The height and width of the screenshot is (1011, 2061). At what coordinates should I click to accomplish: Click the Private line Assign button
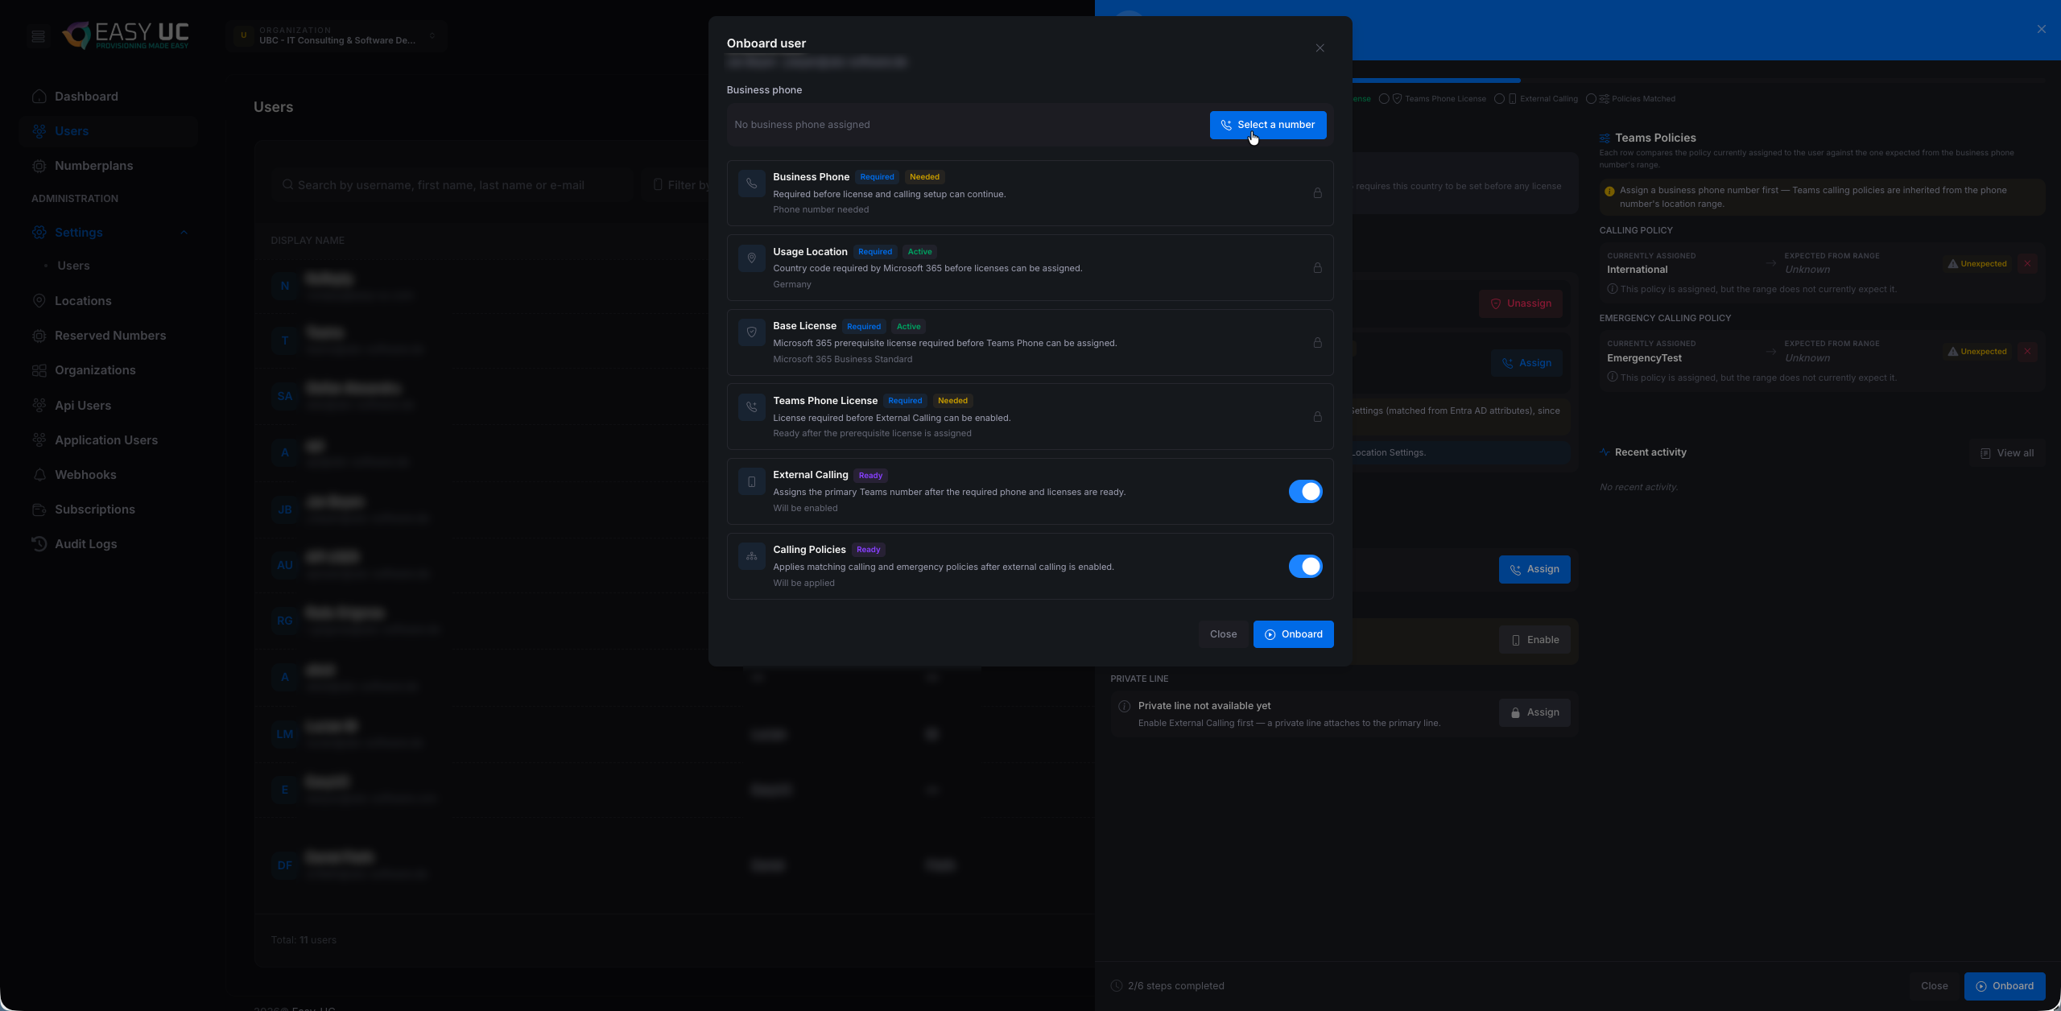1534,712
